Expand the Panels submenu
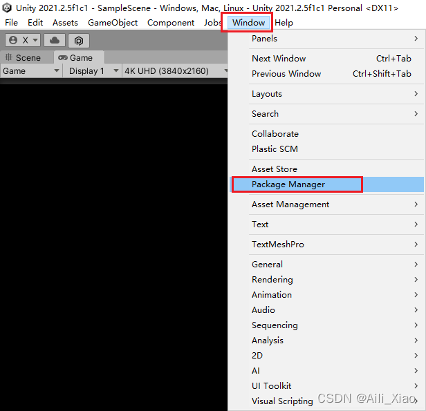426x411 pixels. pyautogui.click(x=327, y=39)
